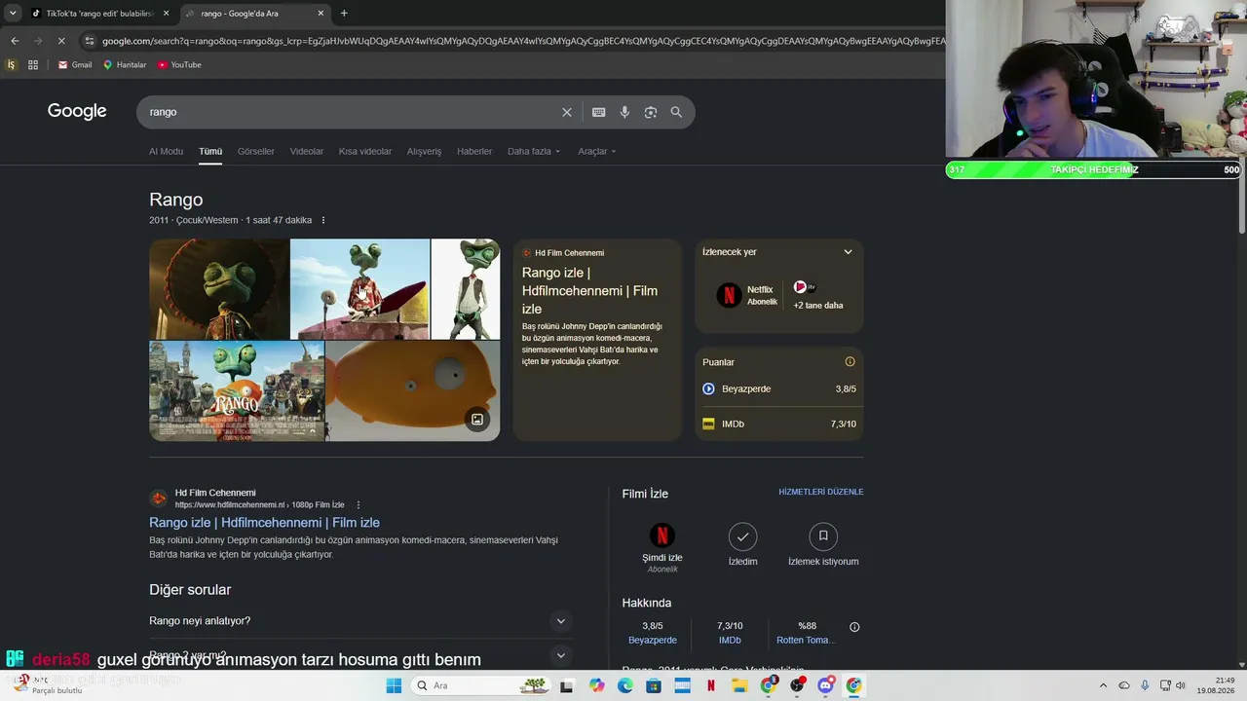Image resolution: width=1247 pixels, height=701 pixels.
Task: Start voice search with the microphone icon
Action: [x=624, y=112]
